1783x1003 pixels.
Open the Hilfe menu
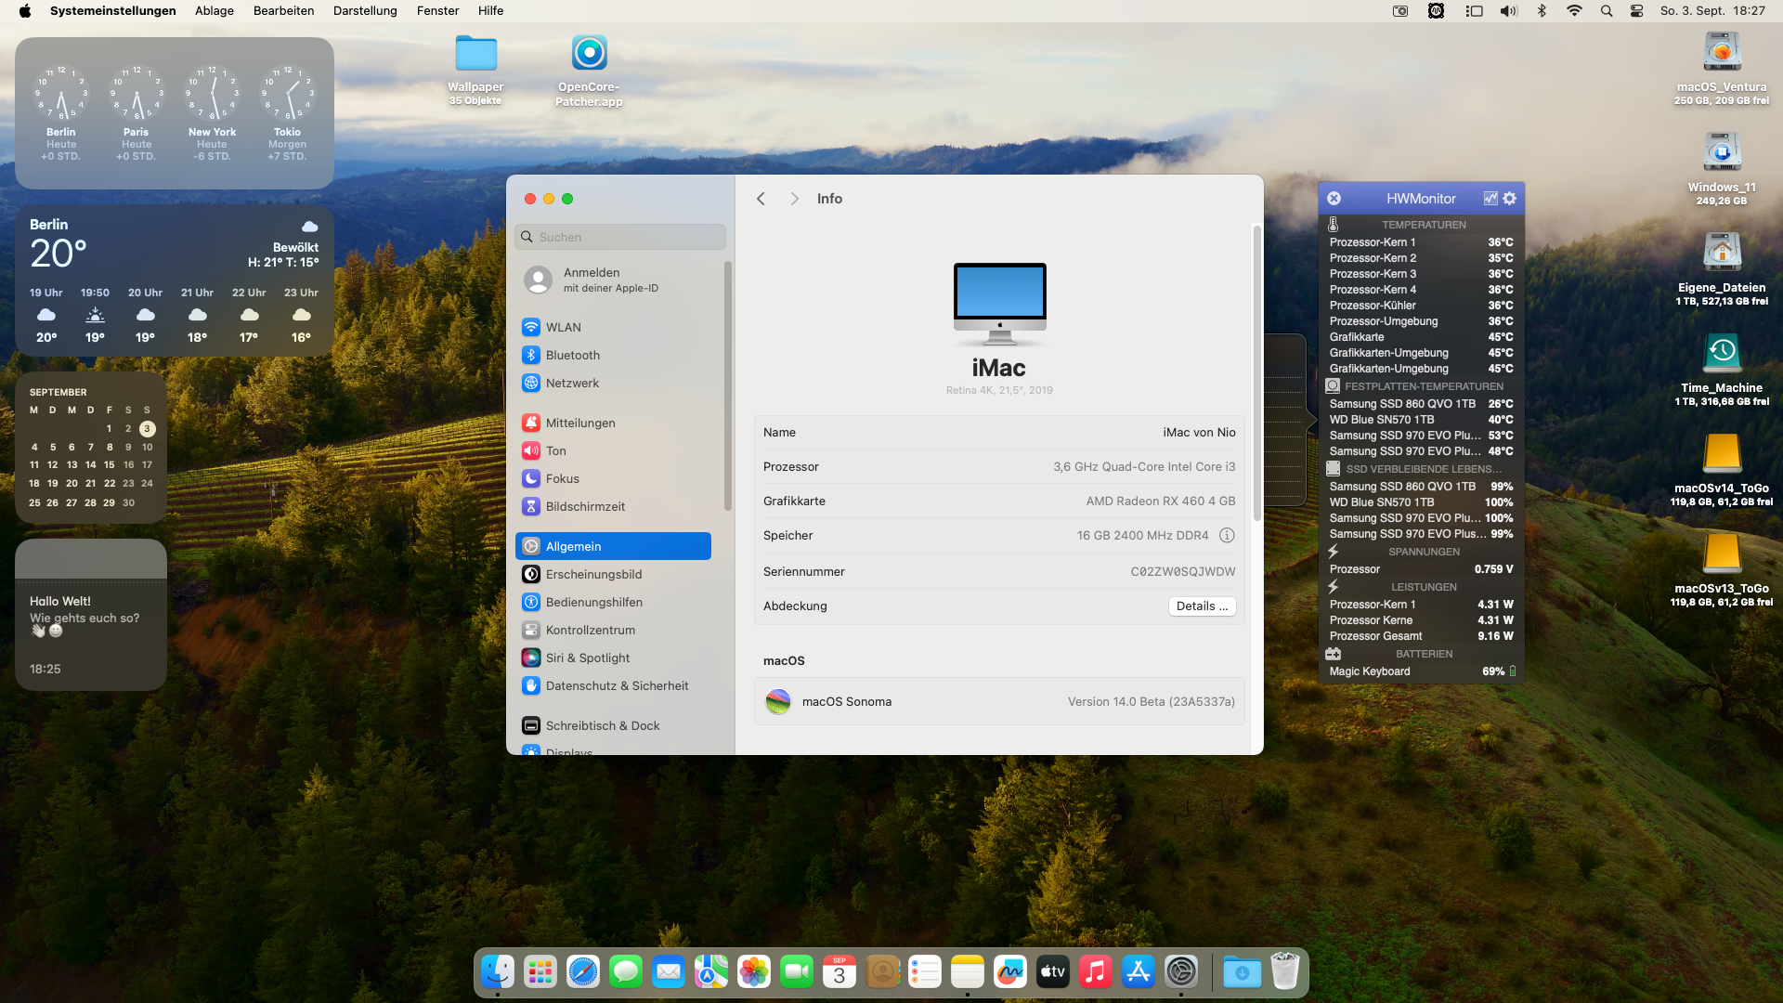pos(490,11)
